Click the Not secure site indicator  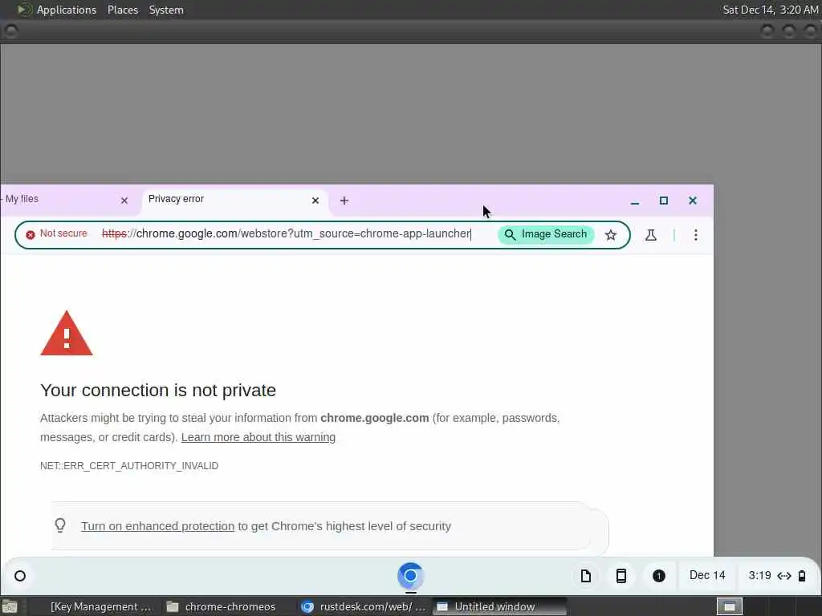tap(57, 233)
